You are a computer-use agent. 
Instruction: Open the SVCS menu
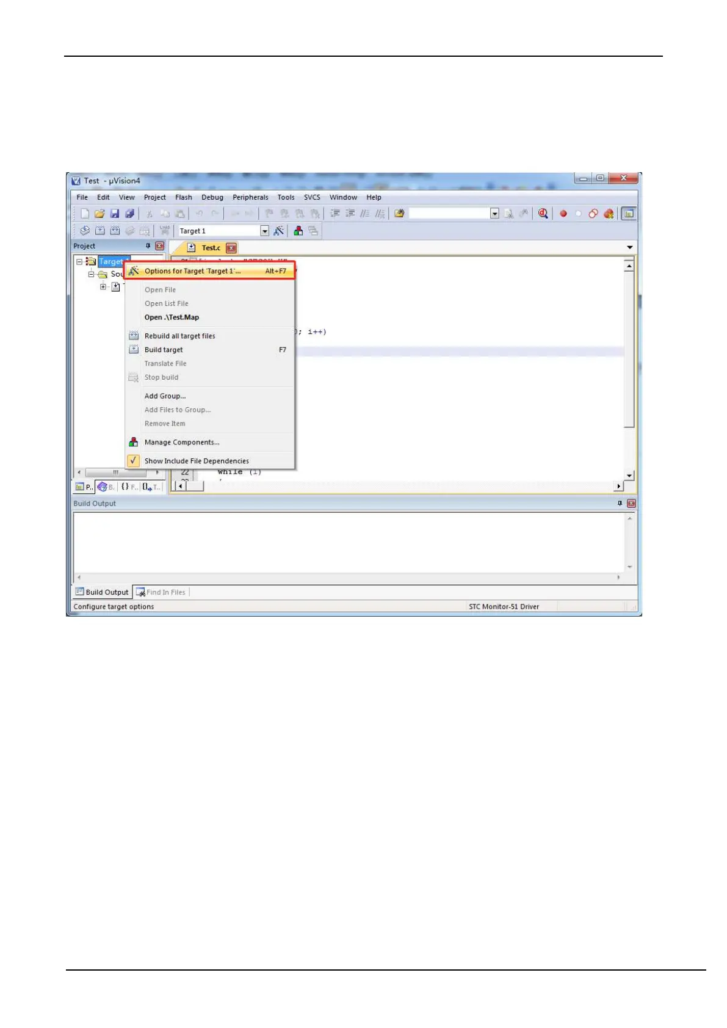(x=312, y=197)
